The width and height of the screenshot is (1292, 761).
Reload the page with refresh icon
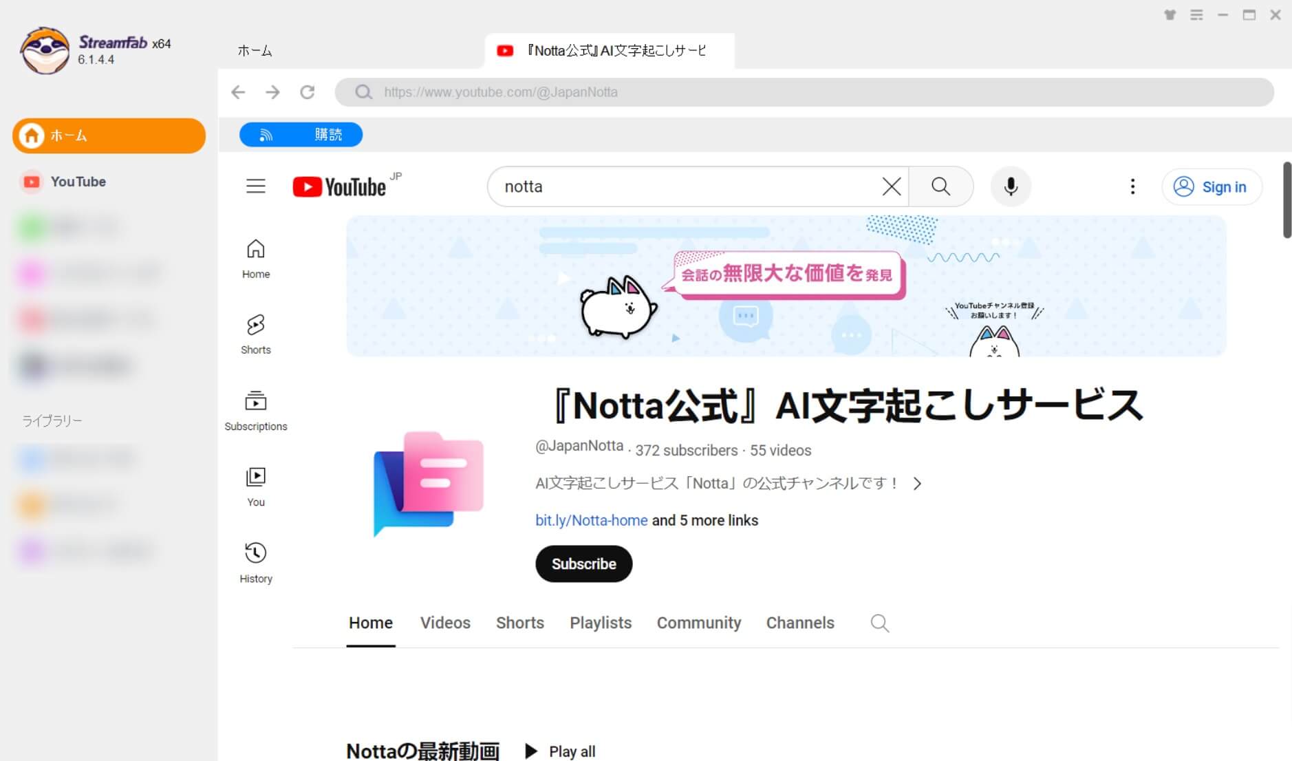pyautogui.click(x=308, y=92)
